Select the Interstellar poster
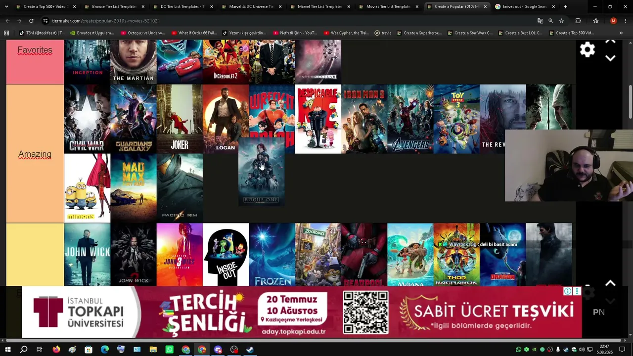633x356 pixels. (x=318, y=62)
